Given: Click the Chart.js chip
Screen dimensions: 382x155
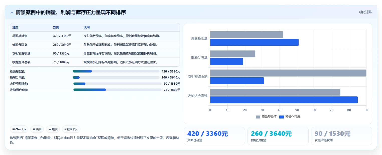Looking at the screenshot, I should tap(19, 129).
